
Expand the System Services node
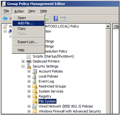[x=29, y=91]
